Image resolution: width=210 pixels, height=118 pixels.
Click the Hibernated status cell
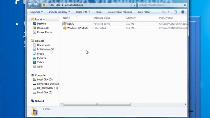[x=100, y=28]
